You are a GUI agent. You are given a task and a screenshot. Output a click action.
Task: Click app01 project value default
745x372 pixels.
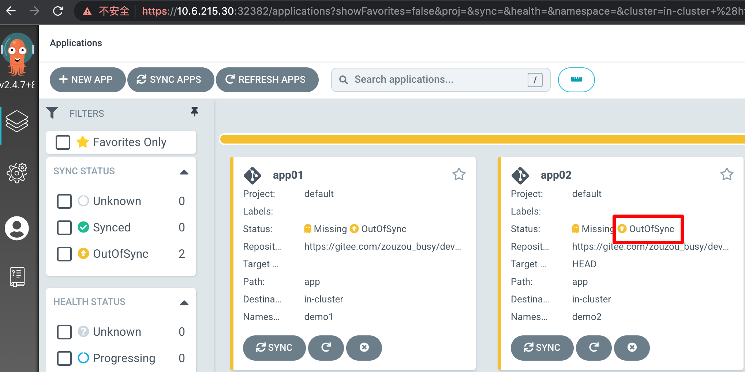pyautogui.click(x=319, y=194)
